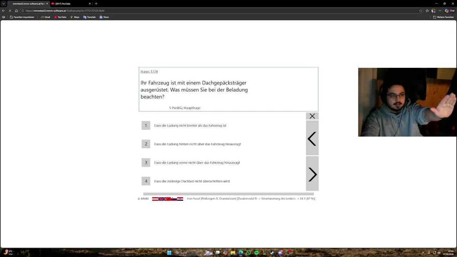Open the Windows Start menu

coord(169,253)
